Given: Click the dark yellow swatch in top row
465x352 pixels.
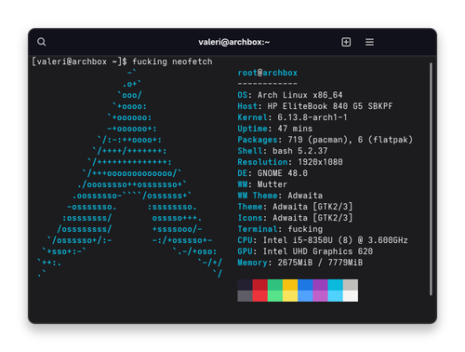Looking at the screenshot, I should pos(290,285).
